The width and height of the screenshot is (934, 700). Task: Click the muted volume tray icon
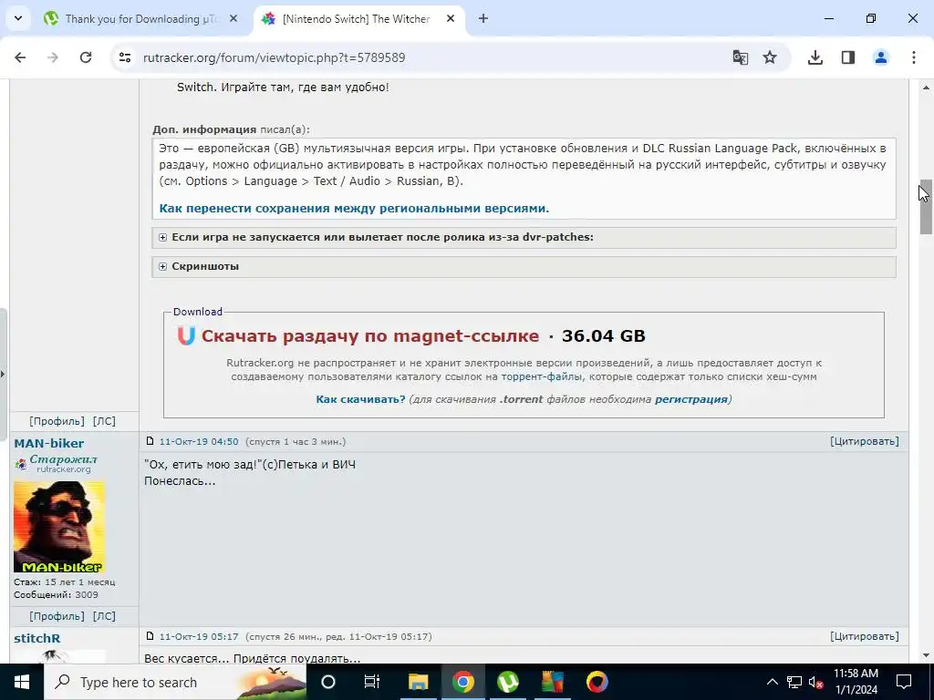pyautogui.click(x=816, y=682)
